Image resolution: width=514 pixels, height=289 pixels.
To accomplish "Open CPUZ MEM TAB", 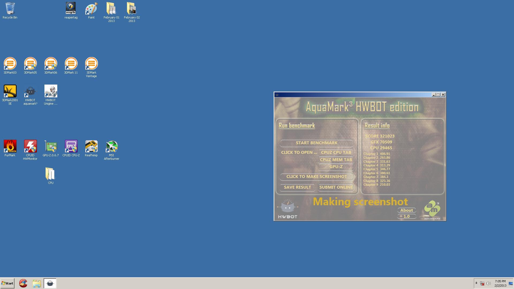I will coord(336,159).
